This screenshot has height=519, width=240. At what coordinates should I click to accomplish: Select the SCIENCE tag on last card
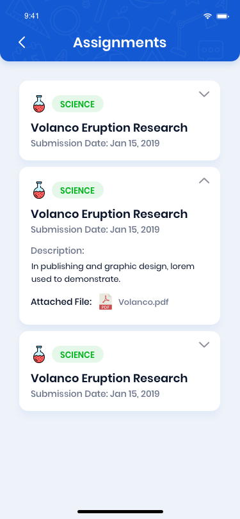coord(77,355)
